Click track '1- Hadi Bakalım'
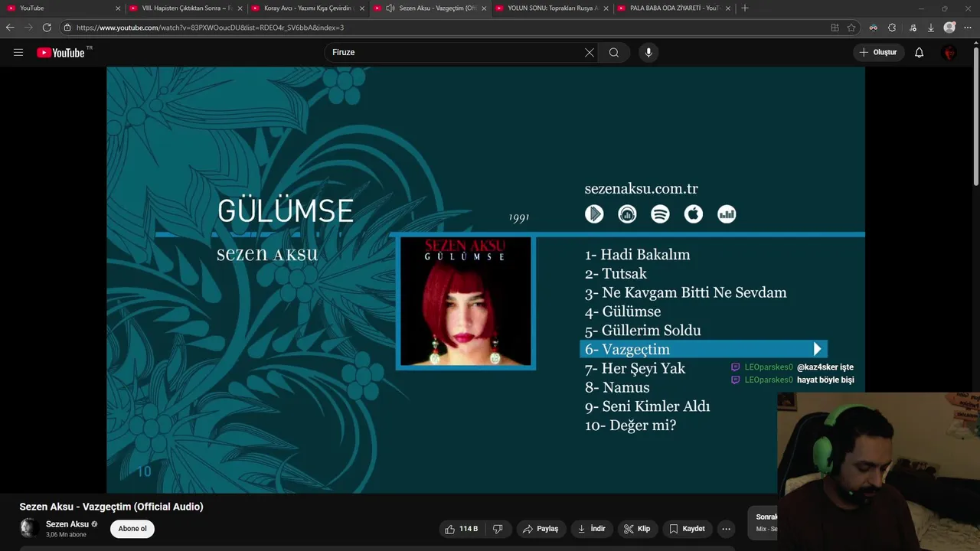980x551 pixels. pyautogui.click(x=638, y=255)
